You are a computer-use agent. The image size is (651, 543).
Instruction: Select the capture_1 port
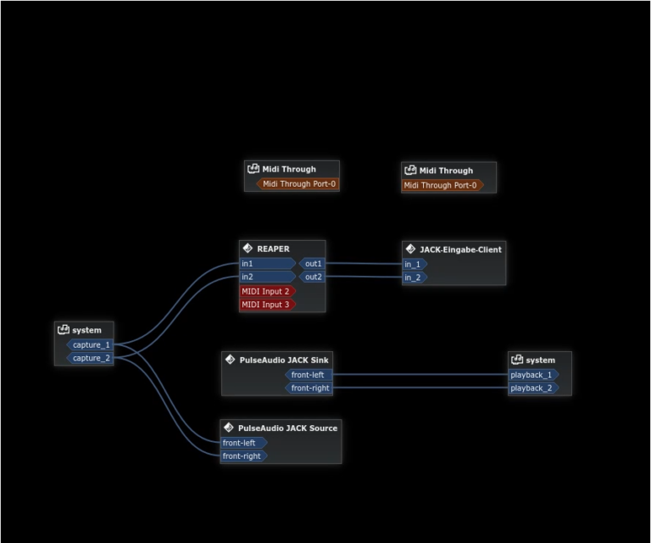tap(90, 344)
